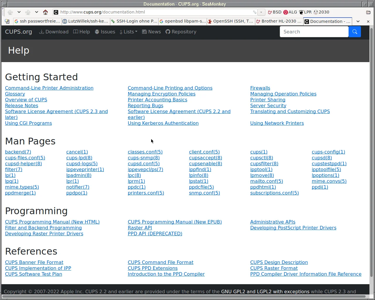Viewport: 375px width, 300px height.
Task: Open the Printer Sharing link
Action: pos(268,100)
